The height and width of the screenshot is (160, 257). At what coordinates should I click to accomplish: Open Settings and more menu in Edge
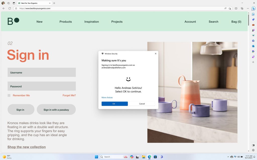[x=247, y=8]
